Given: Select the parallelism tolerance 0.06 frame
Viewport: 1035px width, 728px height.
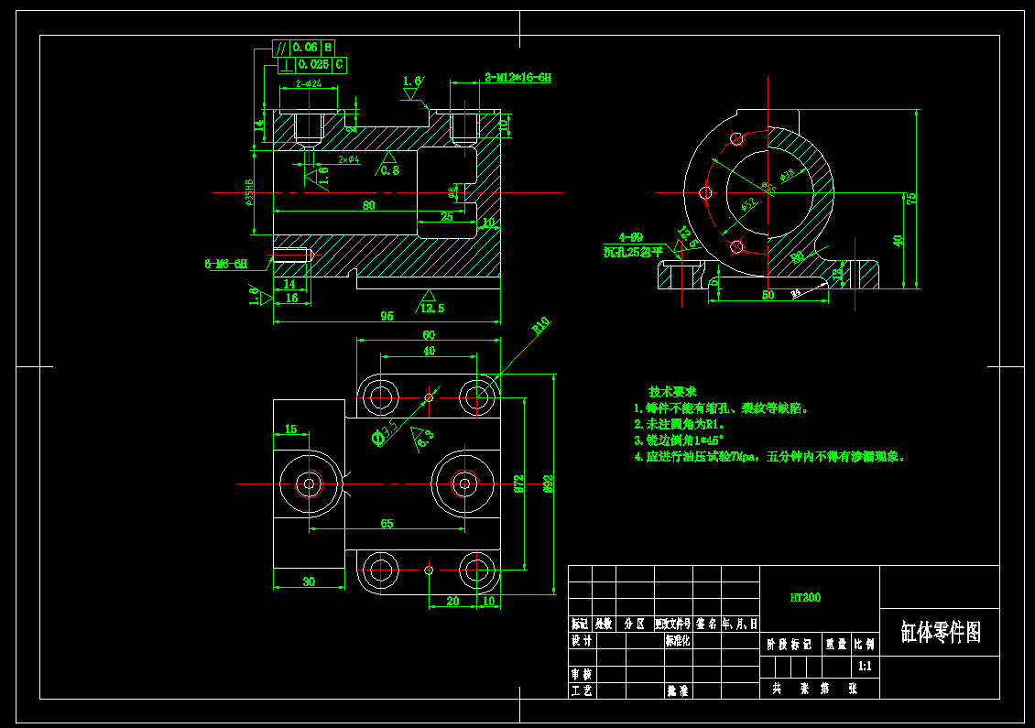Looking at the screenshot, I should click(x=304, y=48).
